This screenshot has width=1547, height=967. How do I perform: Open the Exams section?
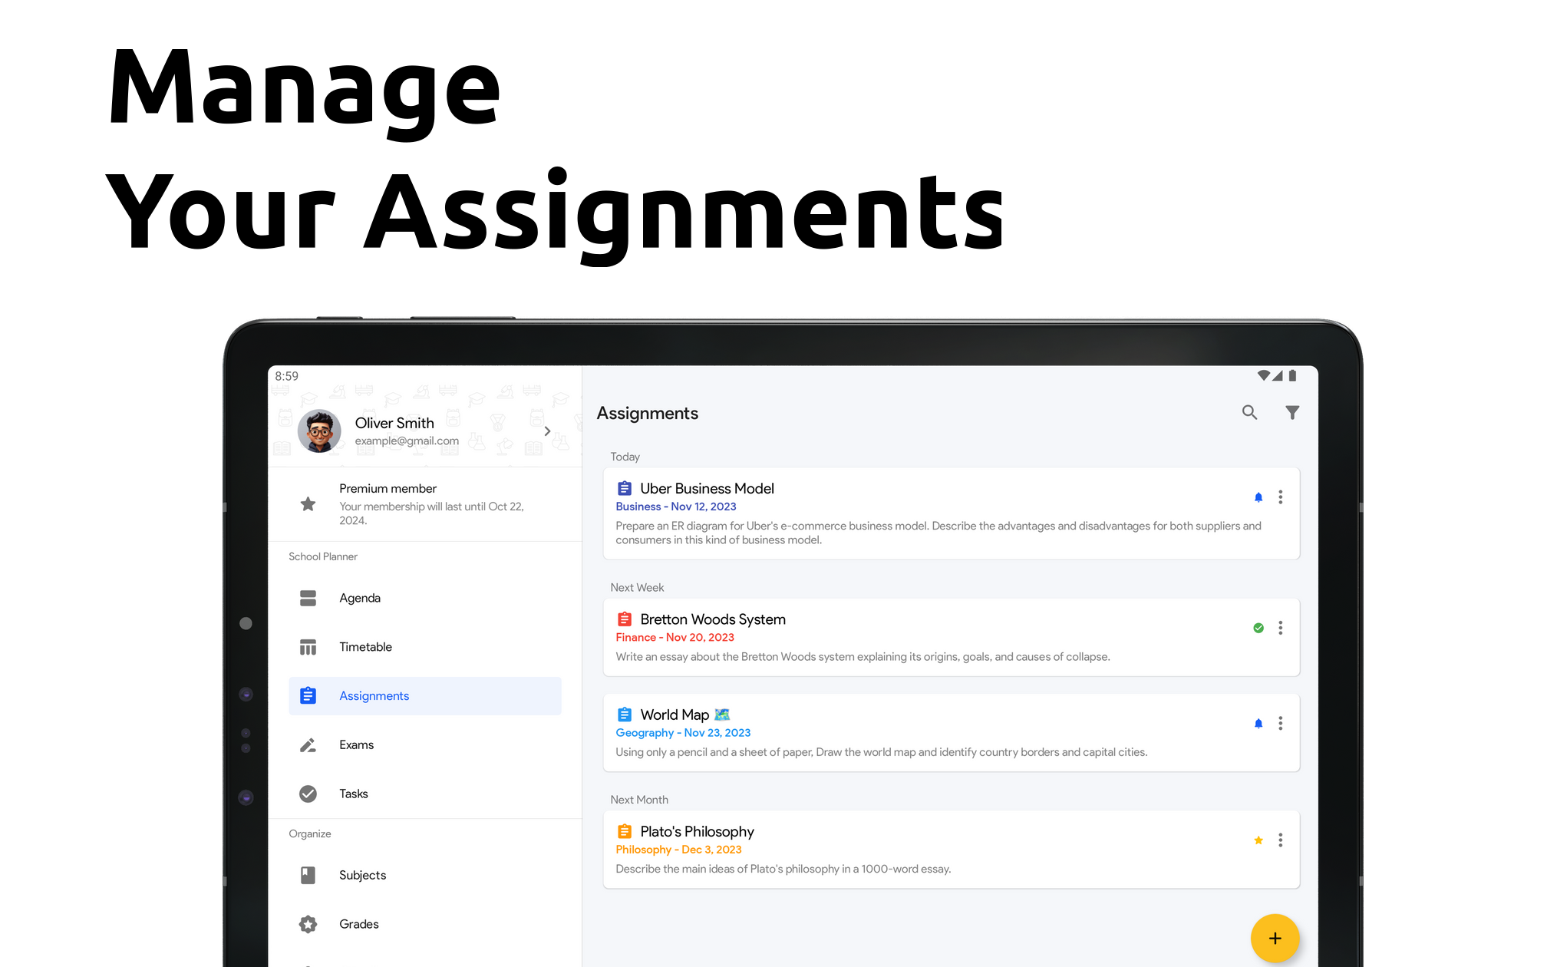coord(356,745)
